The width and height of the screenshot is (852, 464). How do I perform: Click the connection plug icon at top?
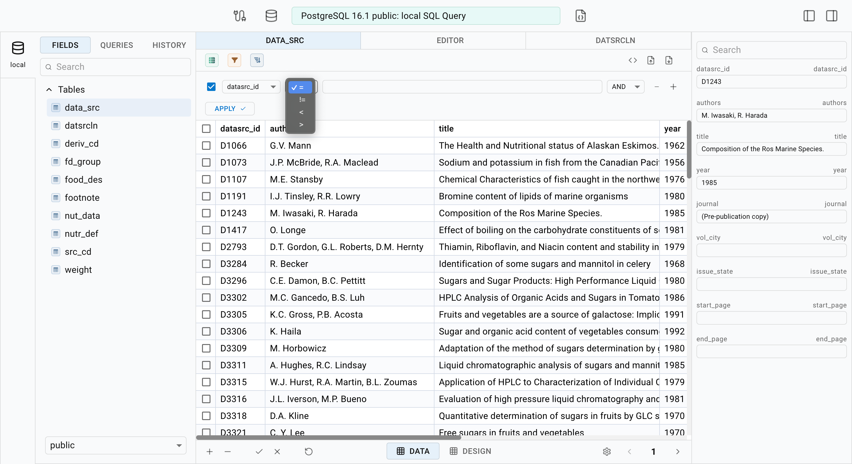click(x=239, y=15)
